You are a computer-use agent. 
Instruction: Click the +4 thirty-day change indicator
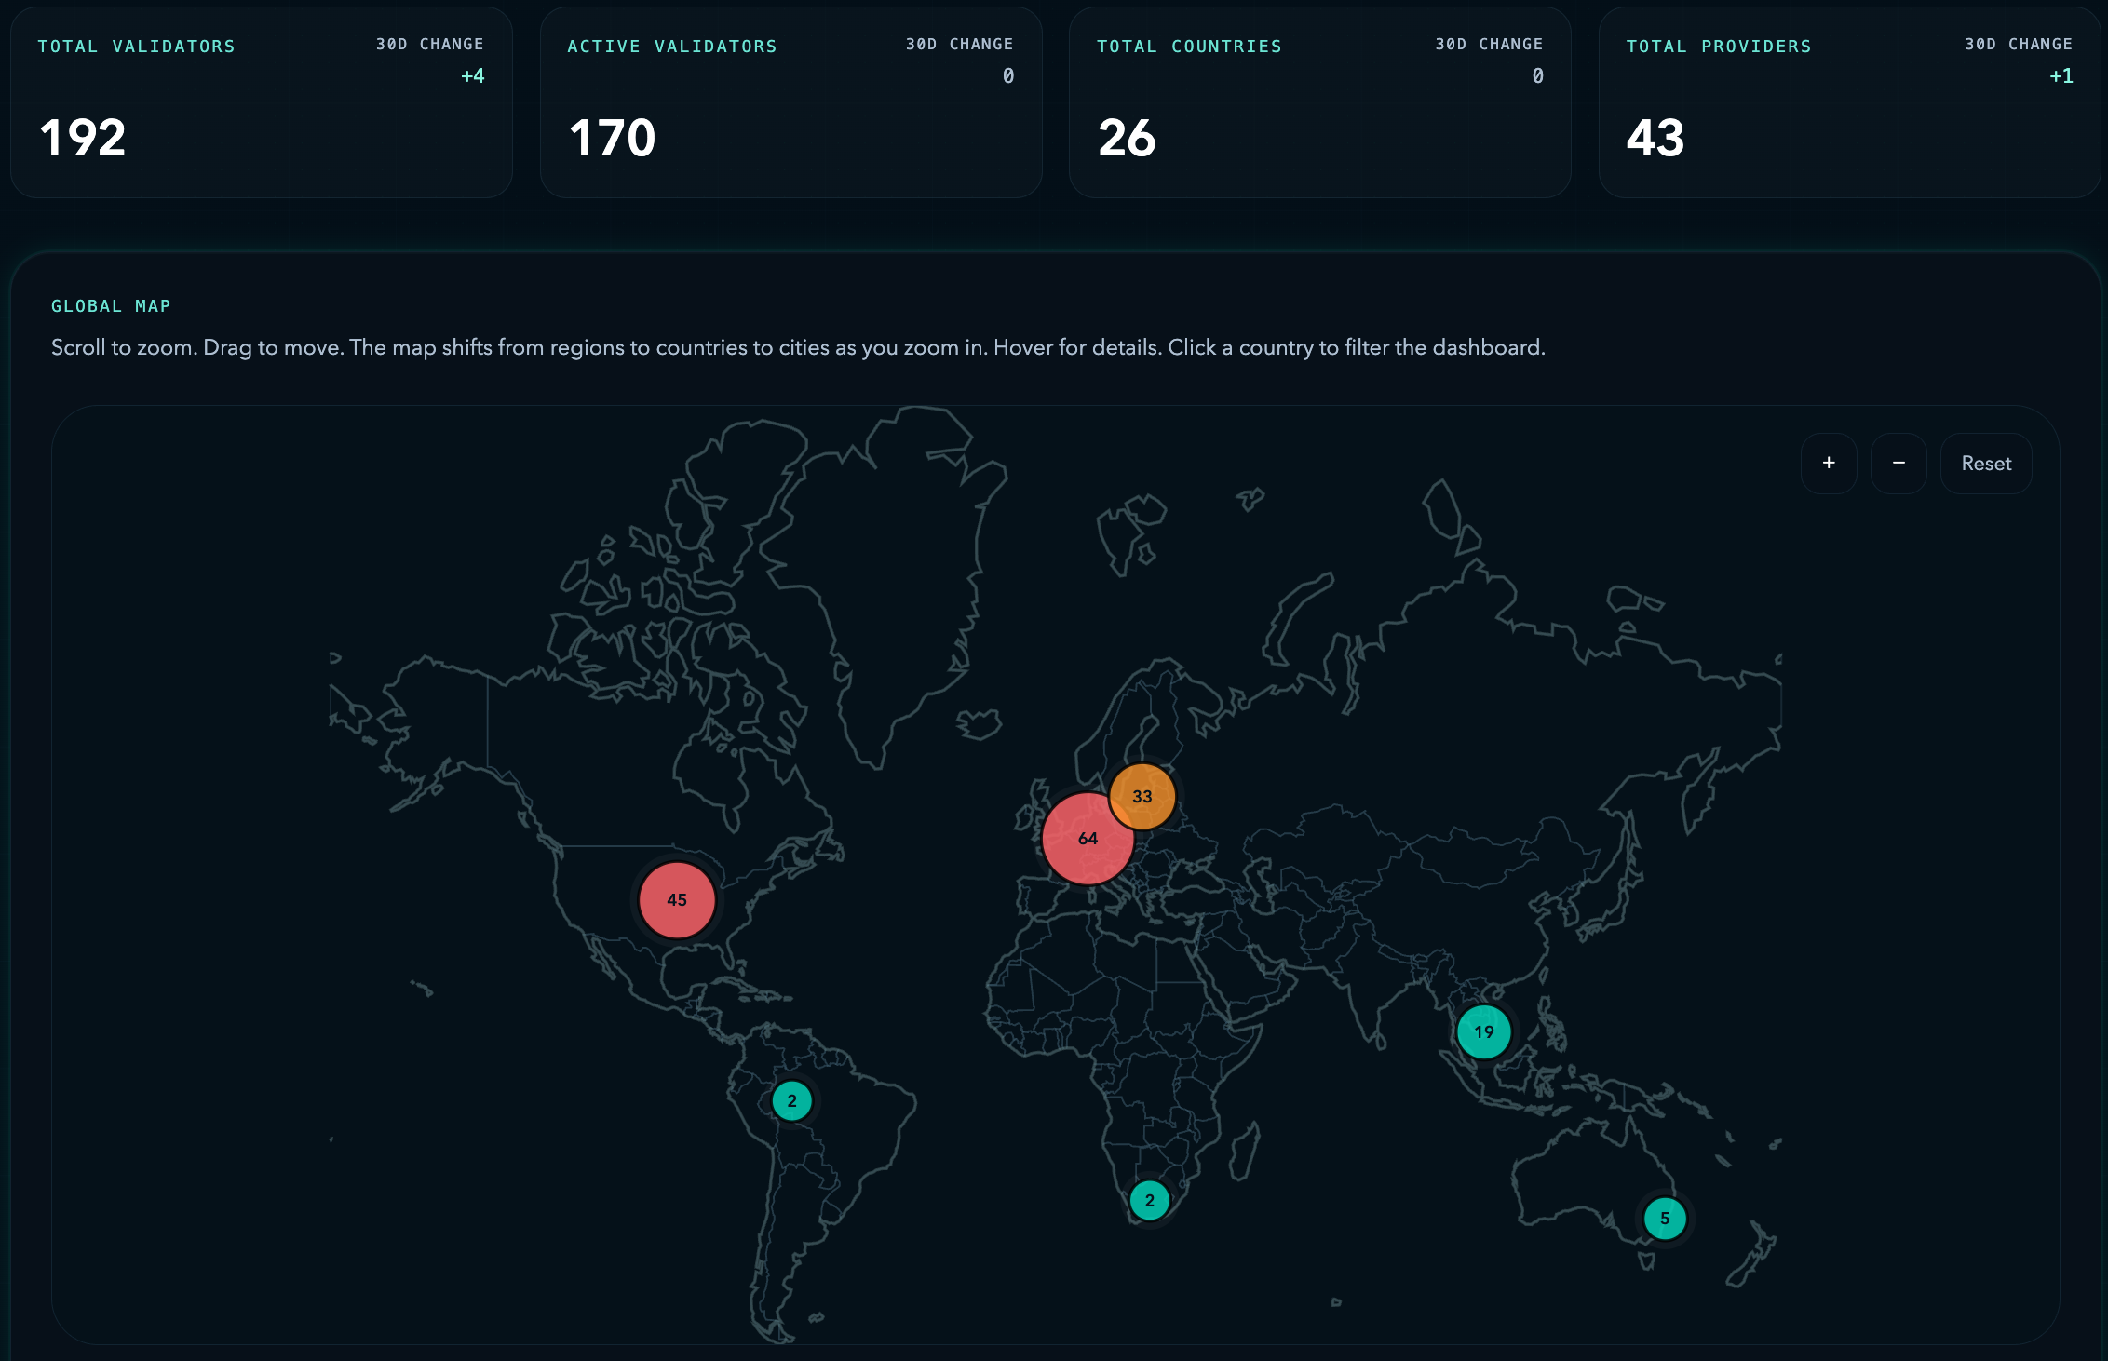coord(472,75)
